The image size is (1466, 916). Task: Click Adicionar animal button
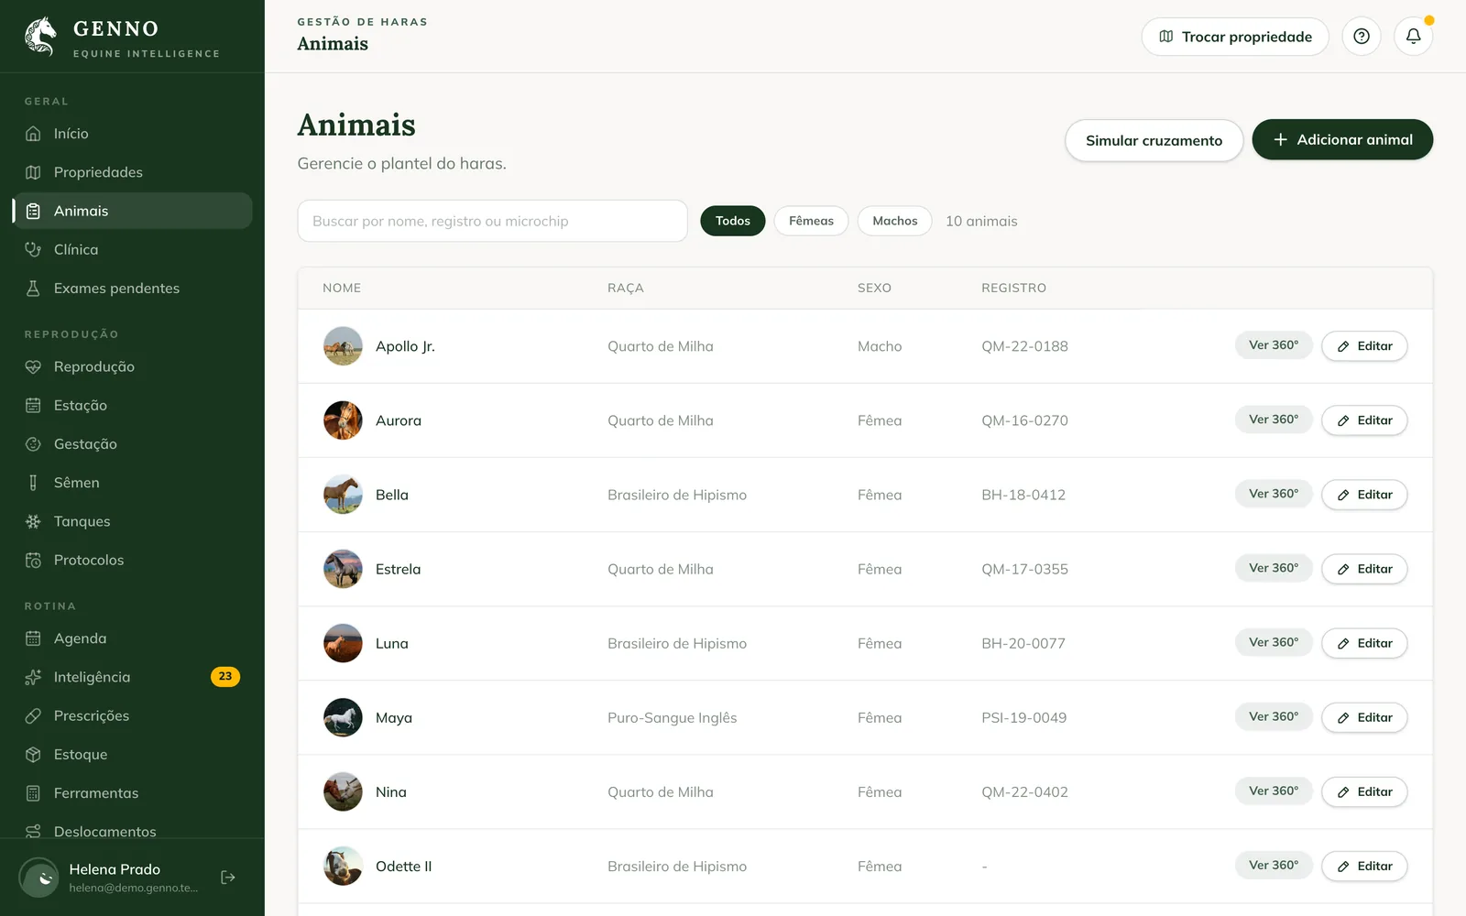(x=1342, y=139)
